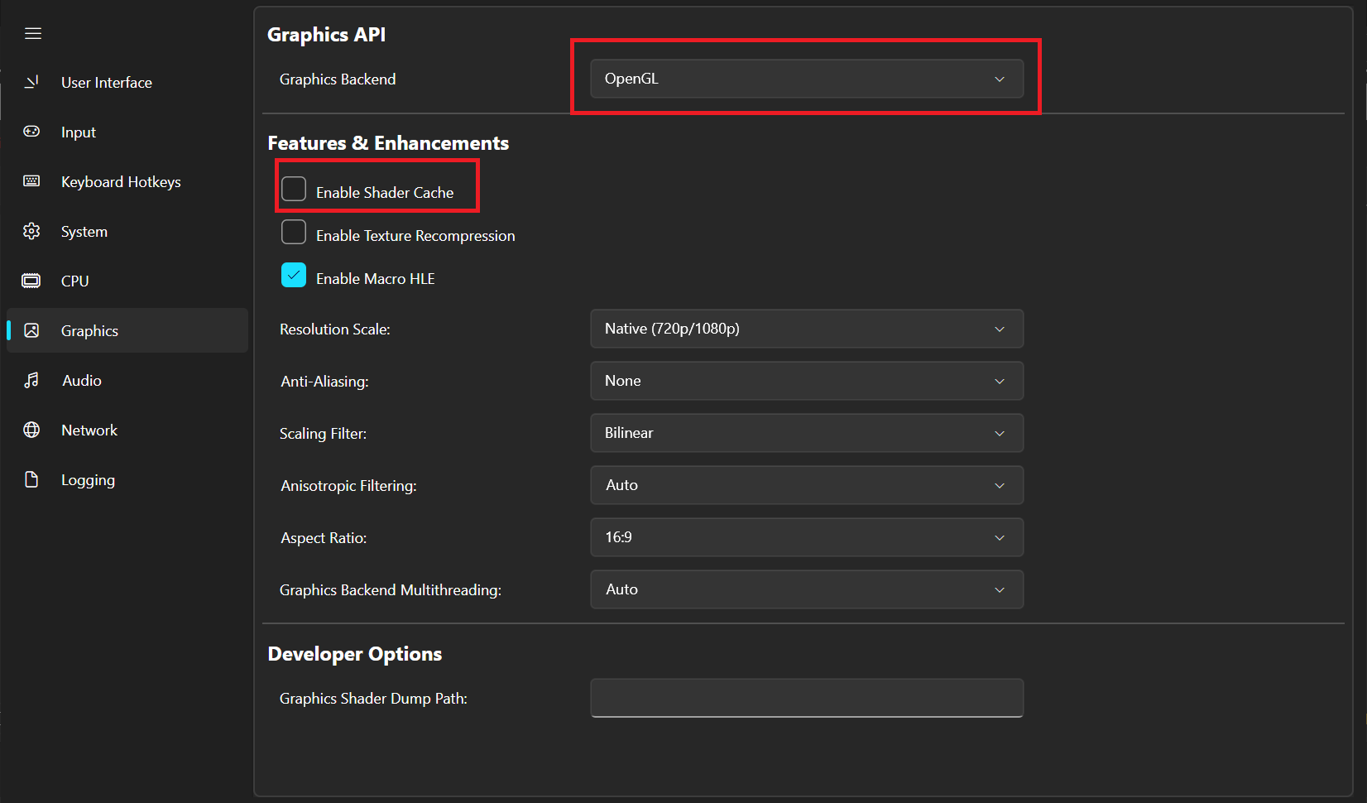Expand the Anti-Aliasing dropdown
Screen dimensions: 1367x803
807,381
